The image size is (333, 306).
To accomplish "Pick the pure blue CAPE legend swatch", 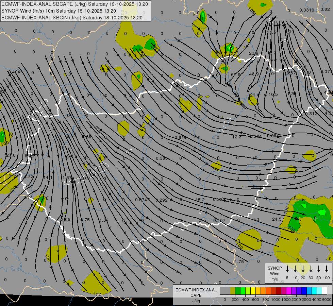I will [304, 291].
